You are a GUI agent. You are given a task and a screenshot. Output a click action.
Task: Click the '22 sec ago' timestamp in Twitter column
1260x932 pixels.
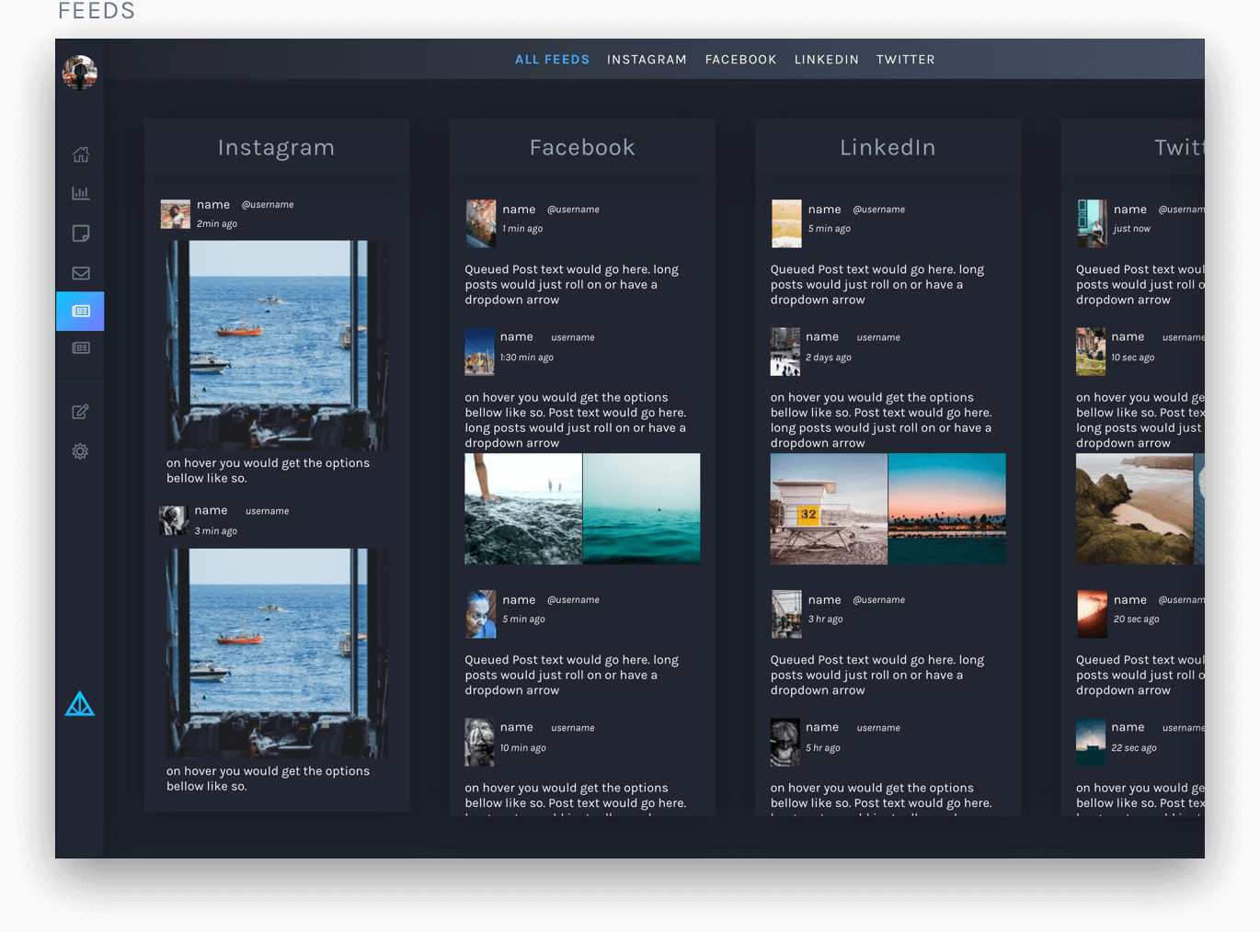pyautogui.click(x=1134, y=748)
